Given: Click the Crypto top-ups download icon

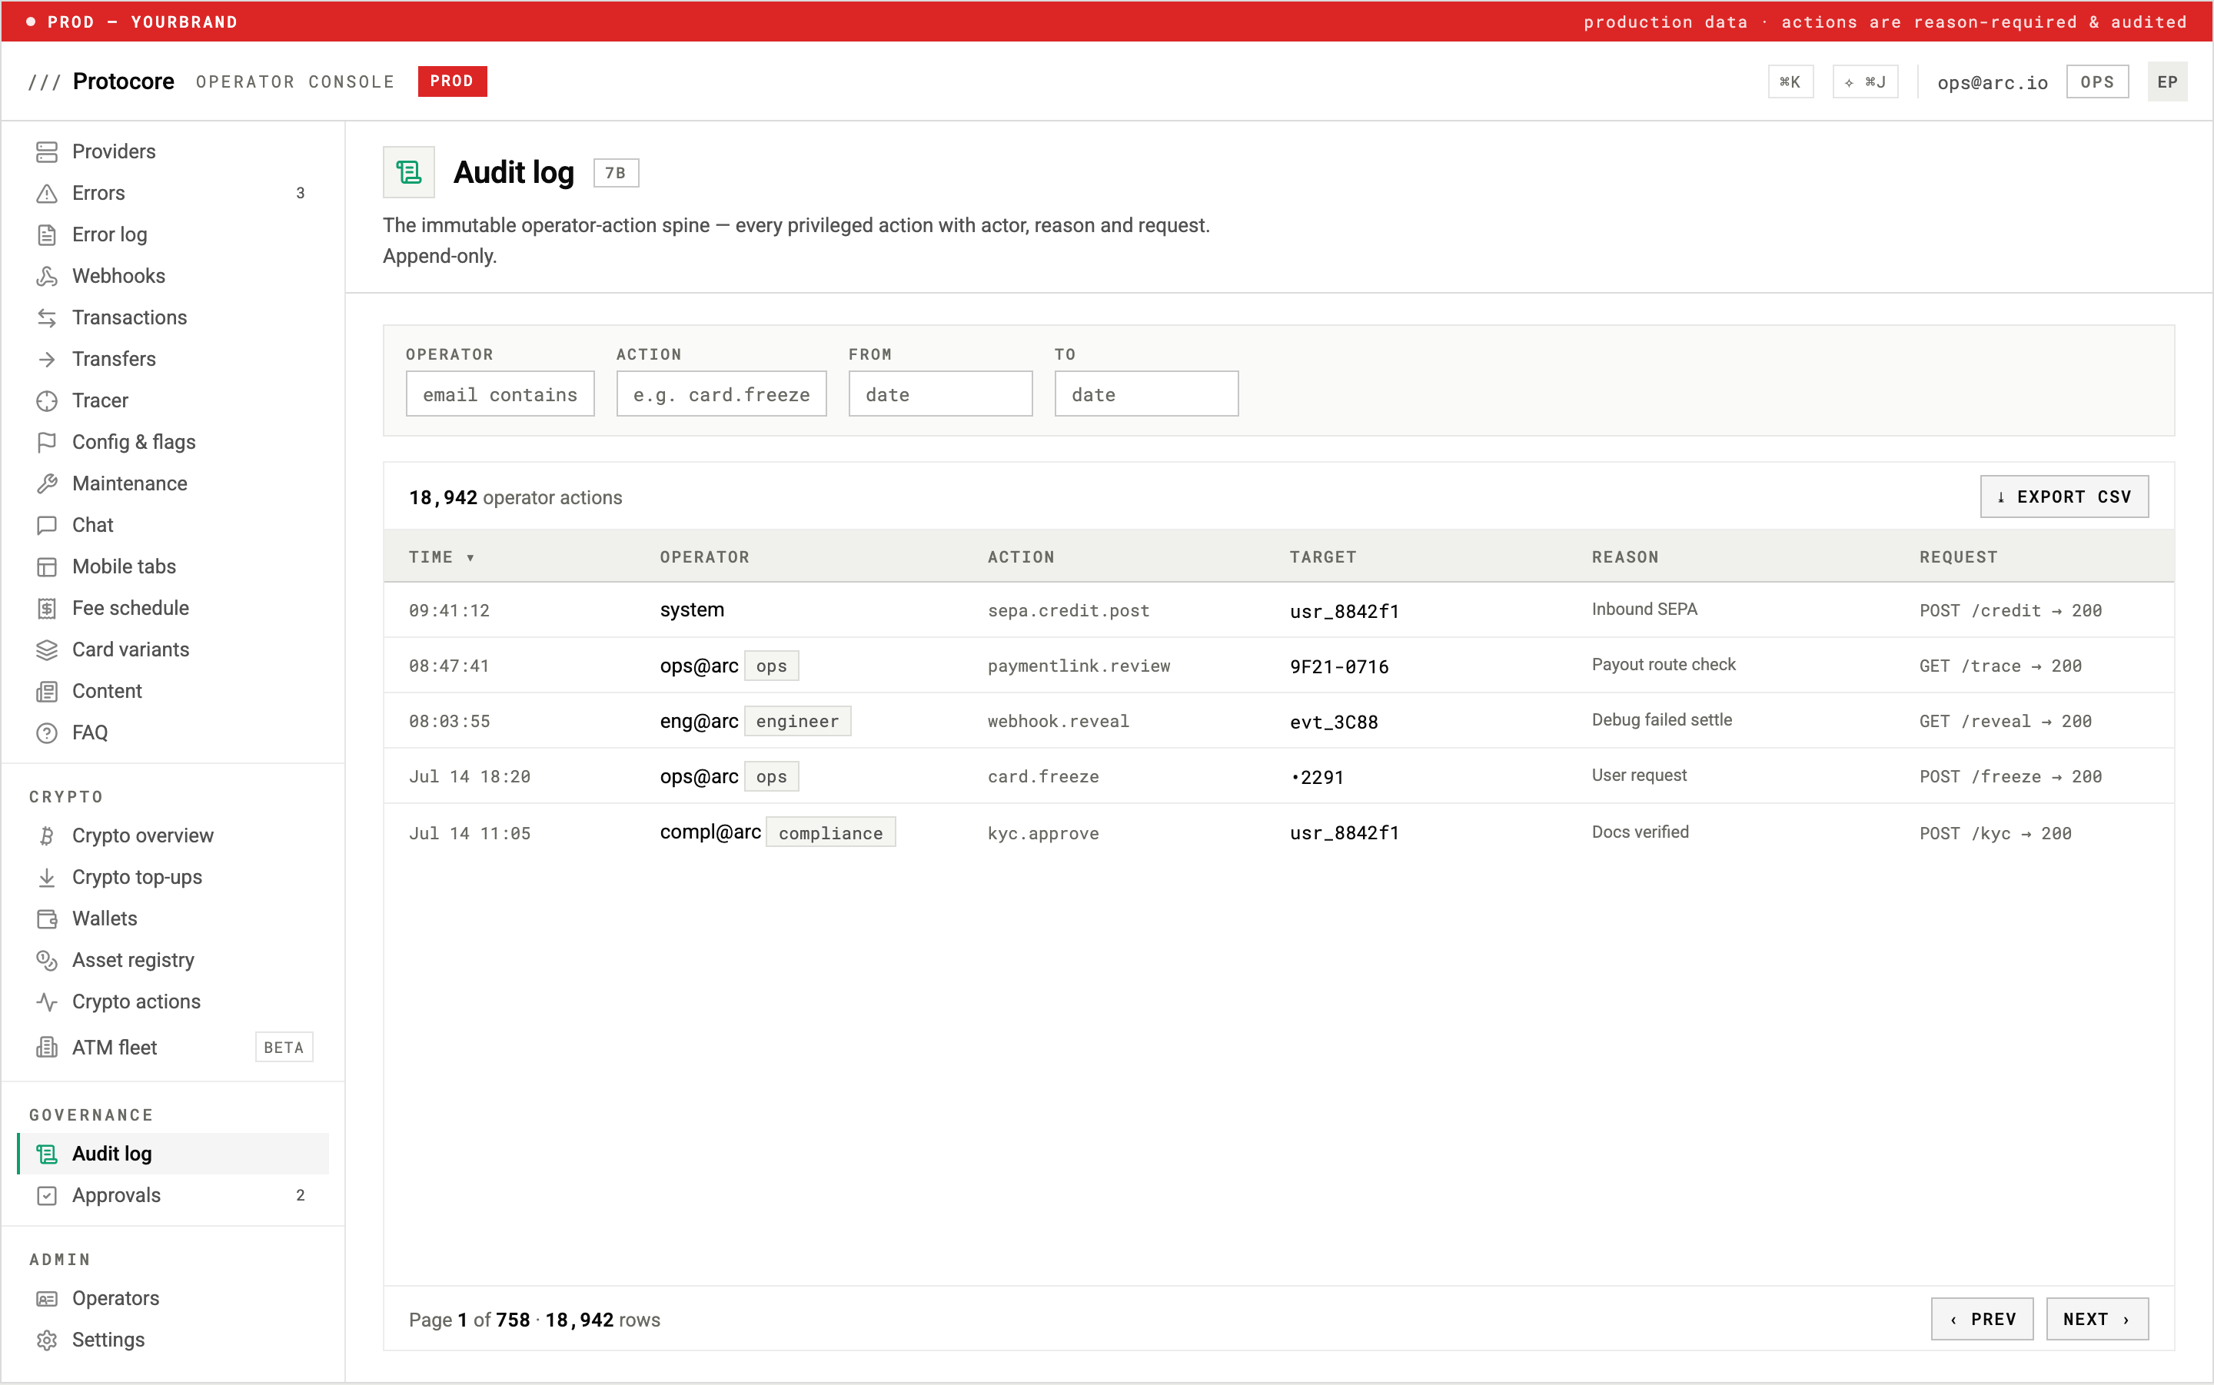Looking at the screenshot, I should coord(47,878).
